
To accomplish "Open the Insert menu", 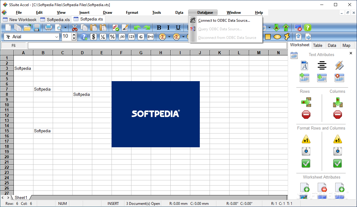I will pos(84,13).
